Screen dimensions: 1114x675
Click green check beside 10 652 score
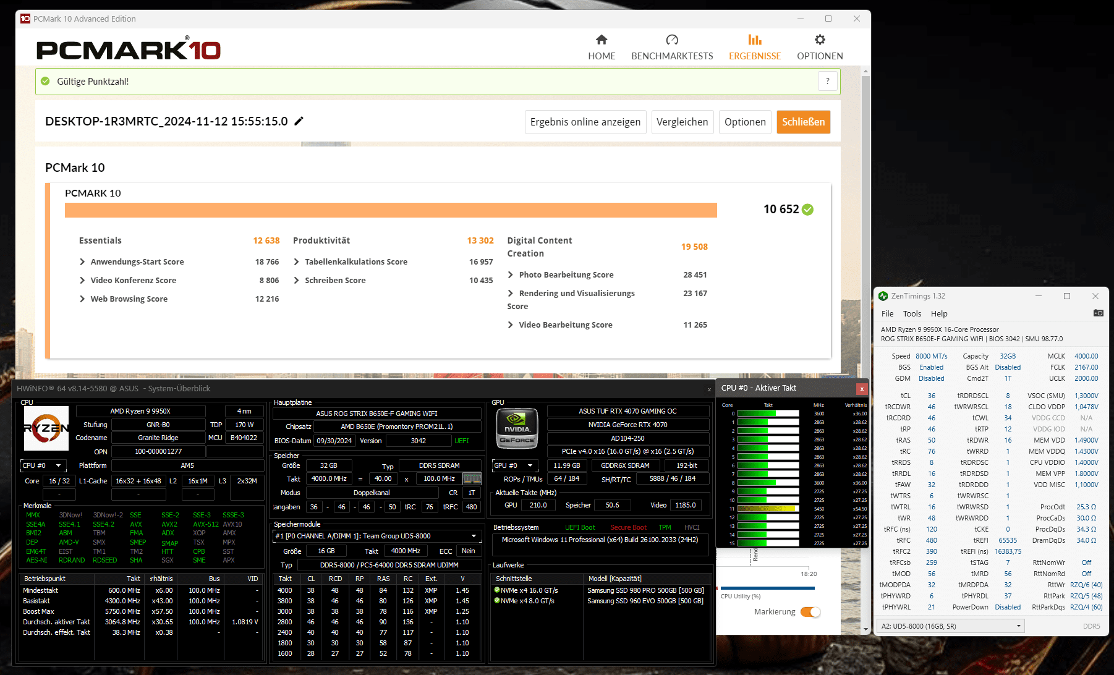click(807, 210)
